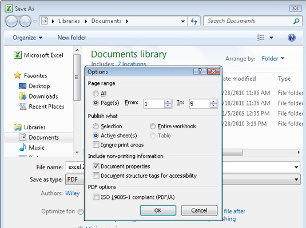Open Downloads in Favorites

tap(38, 96)
